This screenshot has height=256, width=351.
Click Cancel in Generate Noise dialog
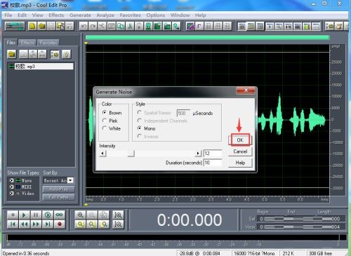pyautogui.click(x=240, y=151)
